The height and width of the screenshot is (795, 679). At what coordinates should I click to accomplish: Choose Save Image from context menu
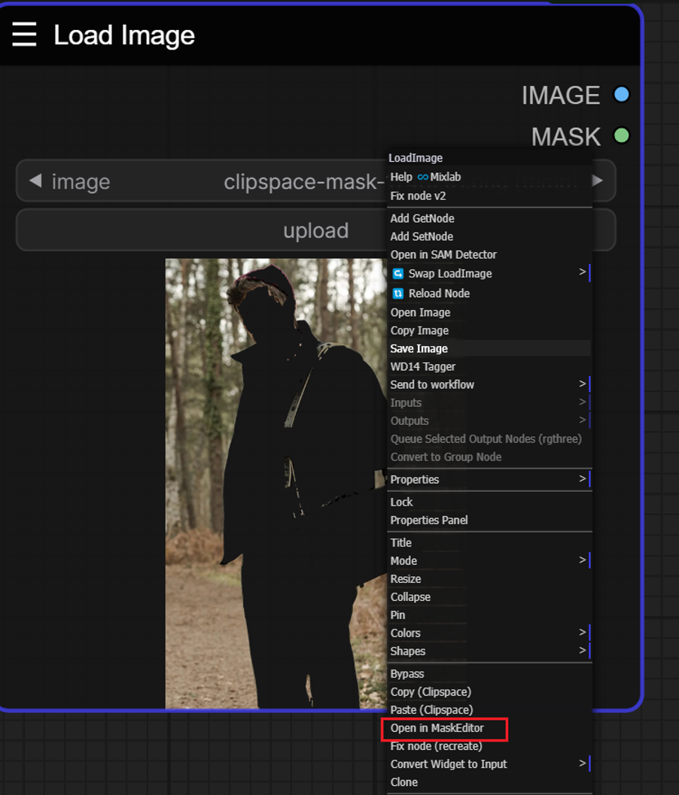[419, 348]
